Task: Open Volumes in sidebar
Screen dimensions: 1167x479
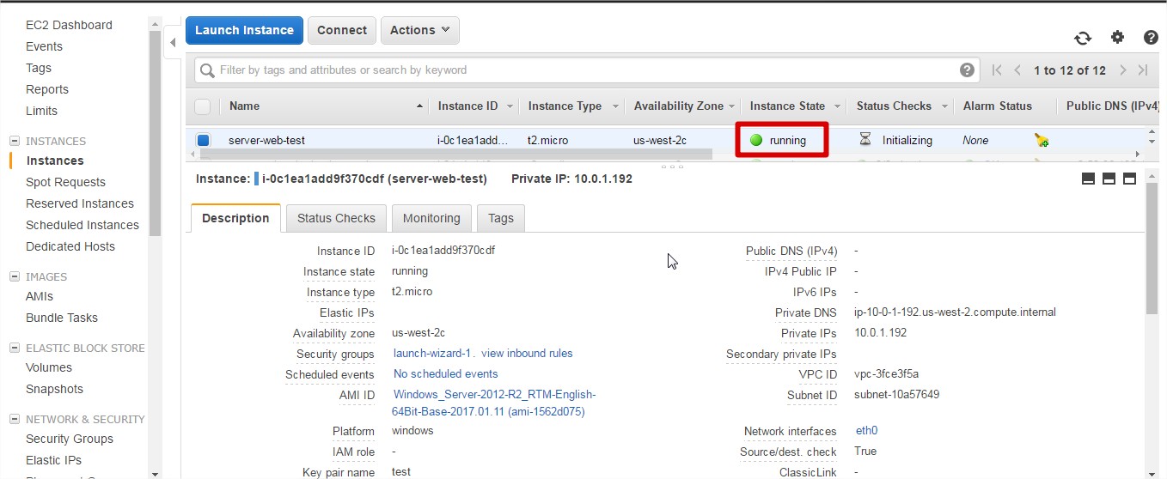Action: pyautogui.click(x=49, y=367)
